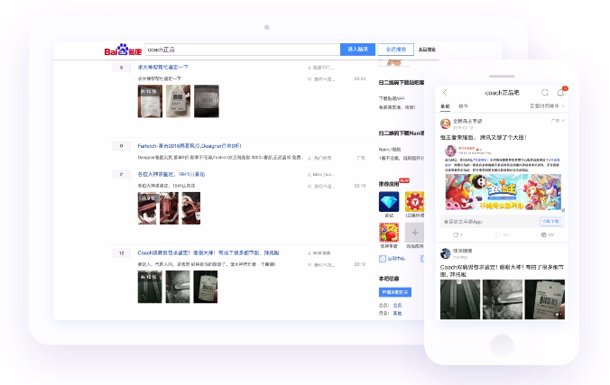610x385 pixels.
Task: Open the 其他 directory link
Action: 397,313
